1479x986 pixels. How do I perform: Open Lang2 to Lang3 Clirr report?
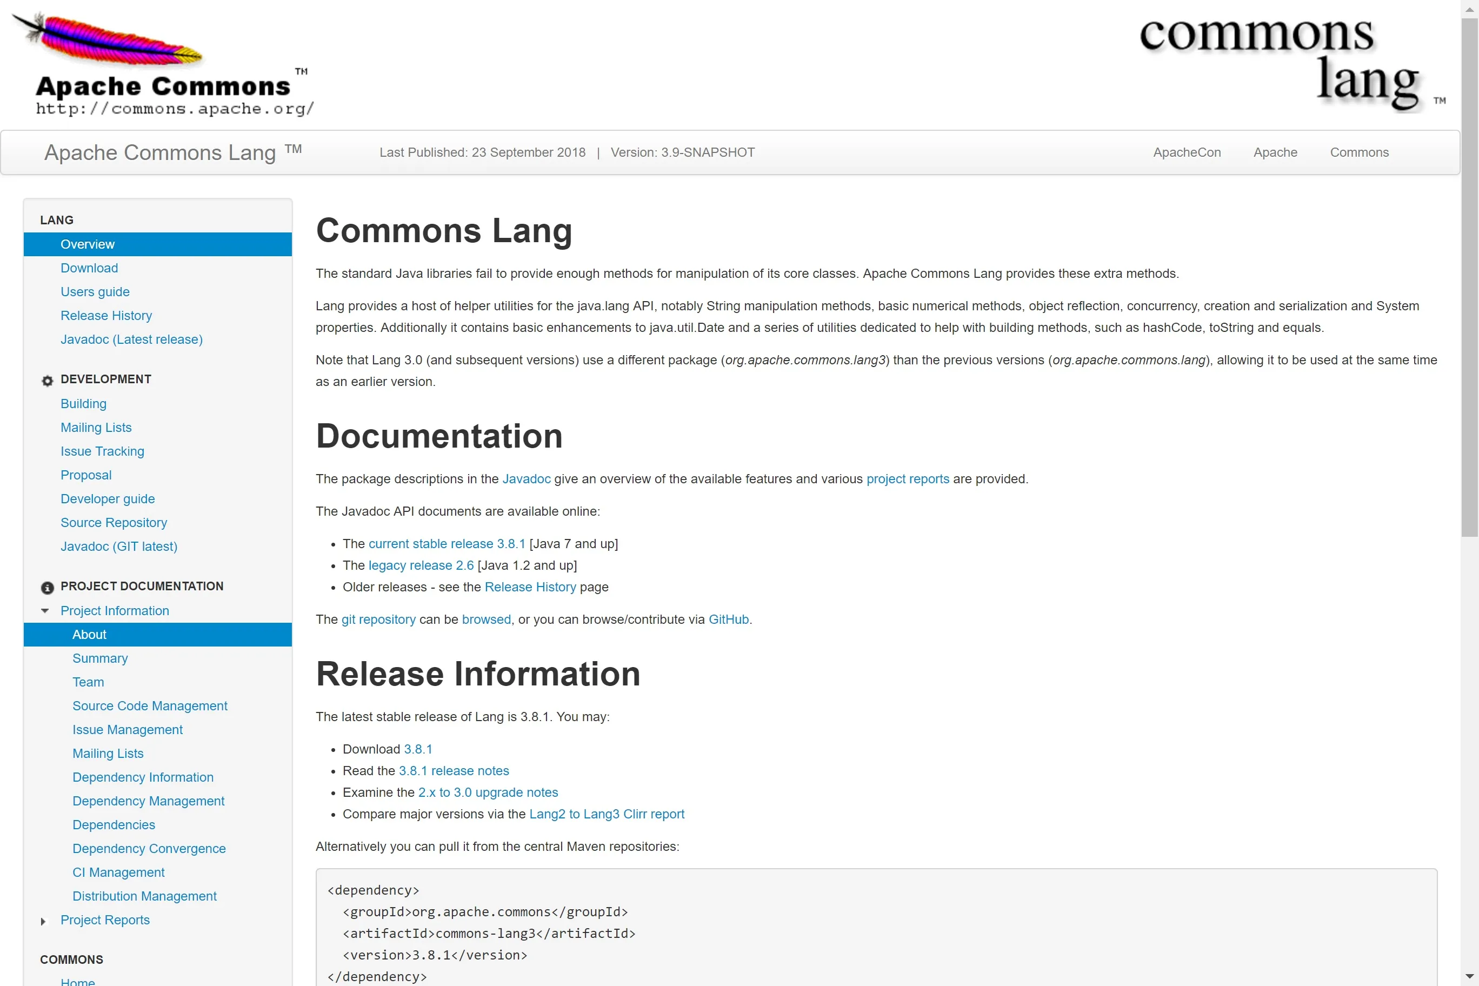(x=606, y=814)
